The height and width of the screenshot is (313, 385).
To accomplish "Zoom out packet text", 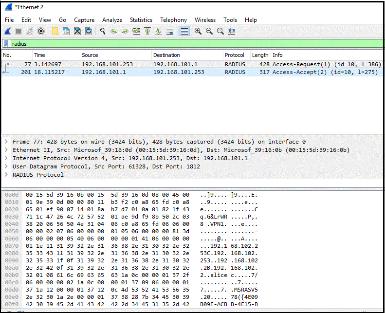I will [x=209, y=31].
